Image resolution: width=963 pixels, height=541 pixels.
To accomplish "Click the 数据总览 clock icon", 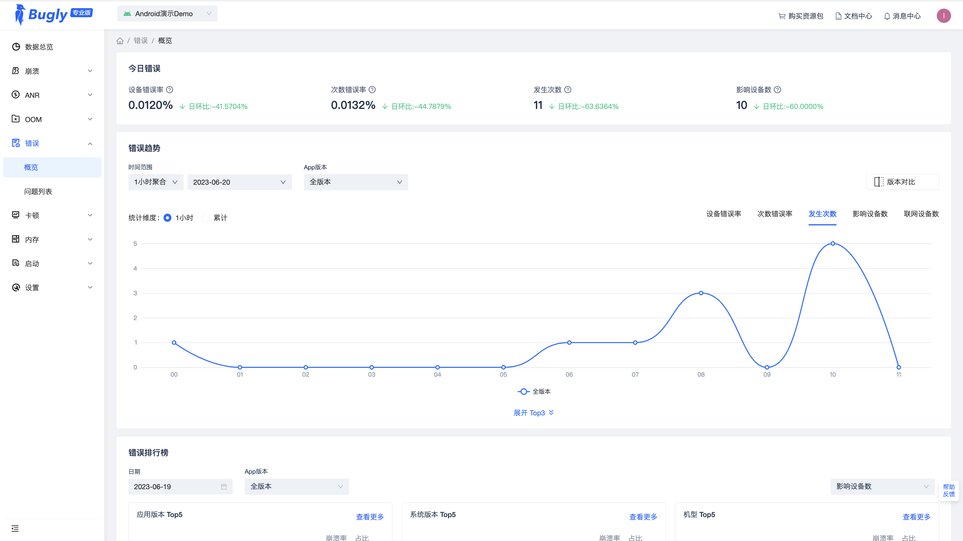I will tap(16, 47).
